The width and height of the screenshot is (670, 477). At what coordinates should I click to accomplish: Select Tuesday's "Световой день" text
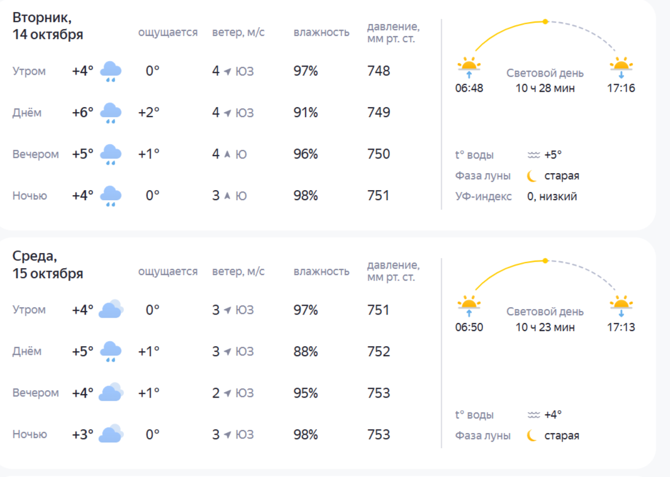[545, 73]
